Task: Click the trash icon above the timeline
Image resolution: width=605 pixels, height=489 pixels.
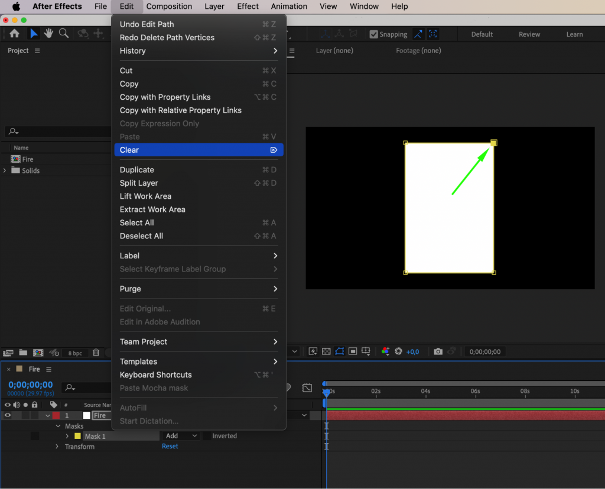Action: click(x=96, y=353)
